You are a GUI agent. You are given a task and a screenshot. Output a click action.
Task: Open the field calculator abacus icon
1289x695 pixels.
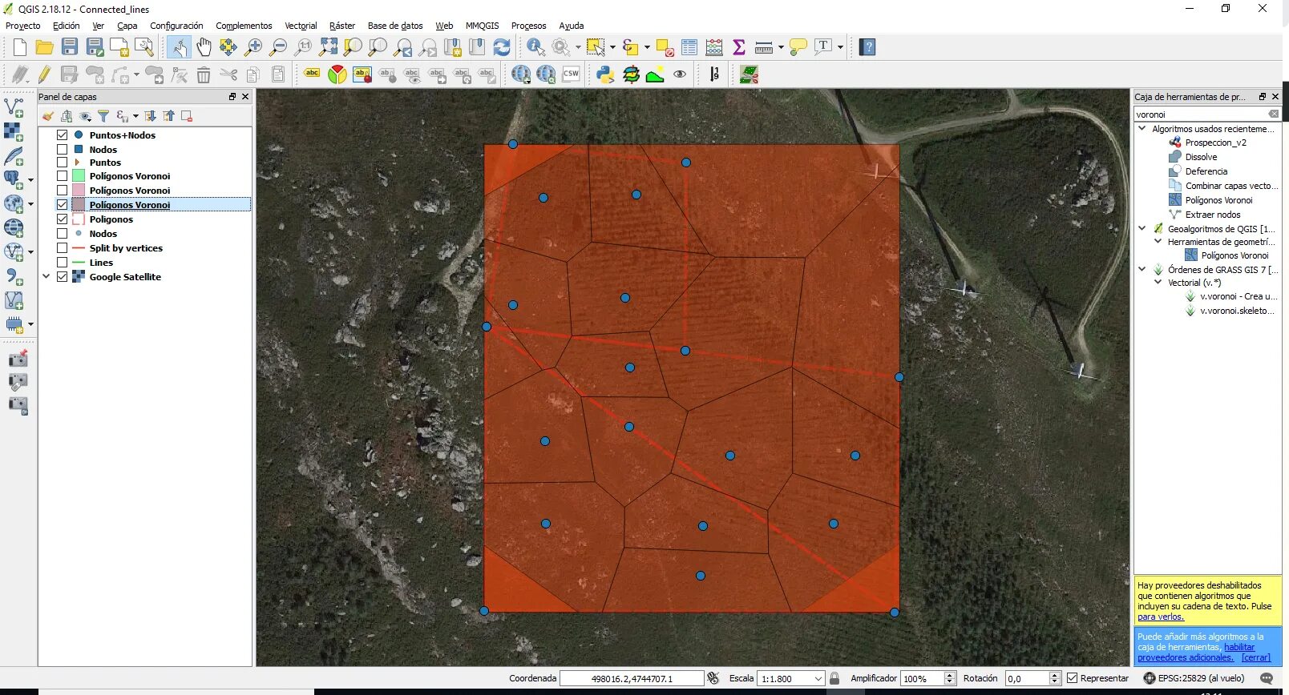(713, 47)
